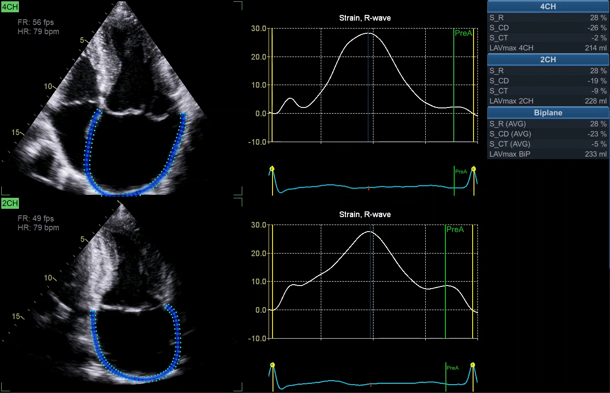610x393 pixels.
Task: Select the LAVmax BiP result row
Action: 548,154
